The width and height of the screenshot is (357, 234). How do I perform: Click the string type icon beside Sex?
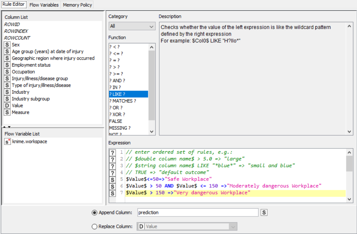(x=7, y=45)
